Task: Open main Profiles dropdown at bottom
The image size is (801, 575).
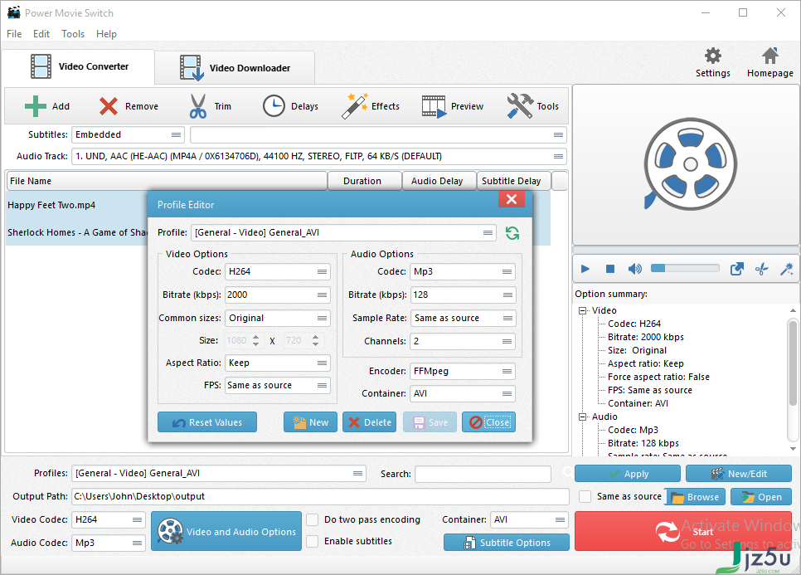Action: click(x=219, y=473)
